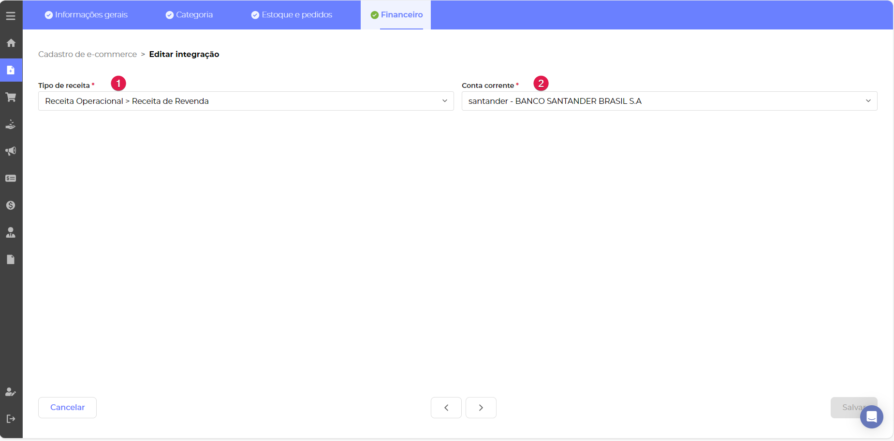Expand the Conta corrente dropdown
This screenshot has width=894, height=441.
click(669, 101)
